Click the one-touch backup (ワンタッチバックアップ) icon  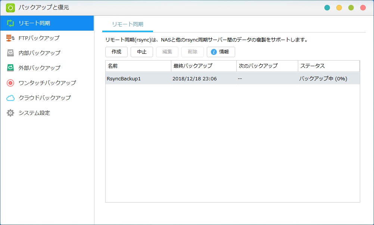10,83
